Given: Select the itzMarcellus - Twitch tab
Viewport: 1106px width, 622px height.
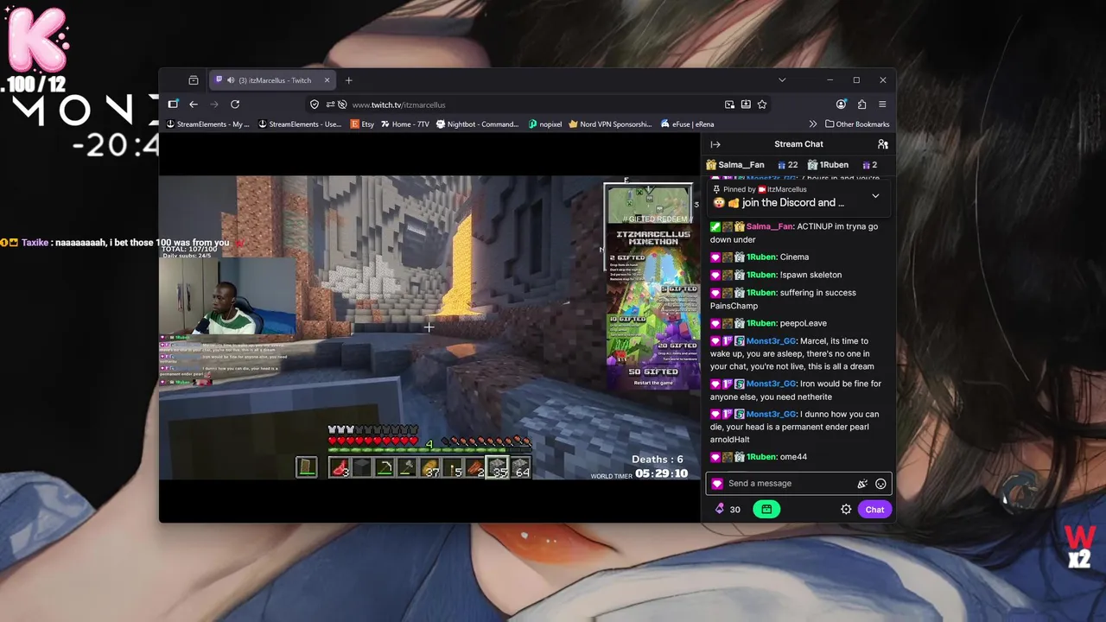Looking at the screenshot, I should pyautogui.click(x=274, y=80).
